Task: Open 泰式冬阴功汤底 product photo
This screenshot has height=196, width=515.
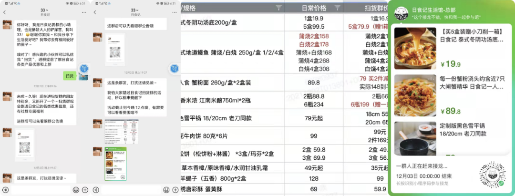Action: point(415,48)
